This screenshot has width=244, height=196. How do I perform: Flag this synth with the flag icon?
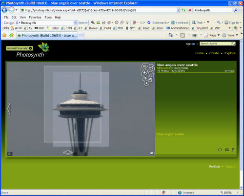[233, 150]
